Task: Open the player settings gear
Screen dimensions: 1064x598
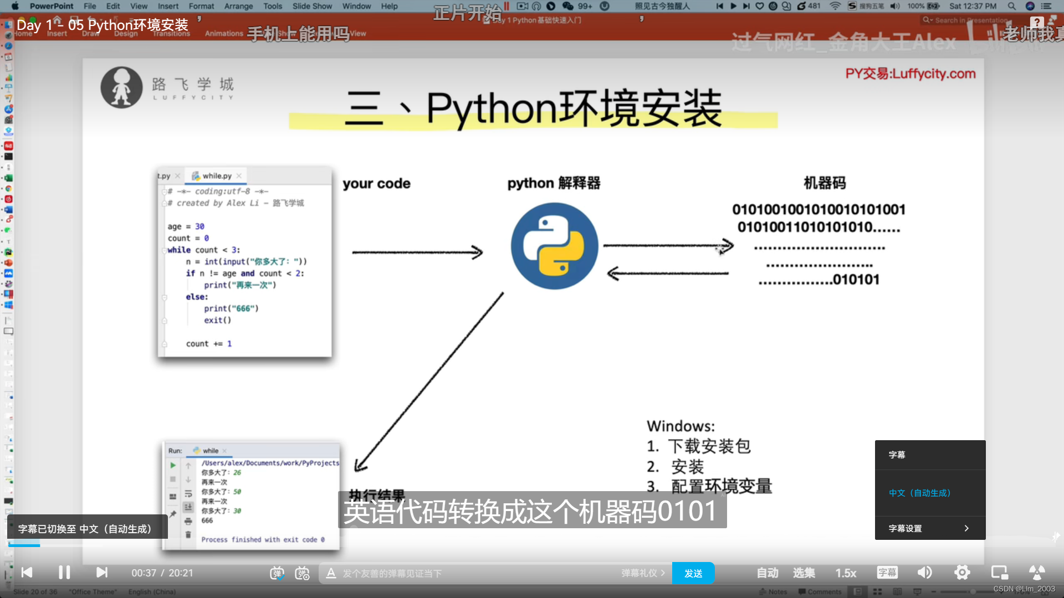Action: 962,573
